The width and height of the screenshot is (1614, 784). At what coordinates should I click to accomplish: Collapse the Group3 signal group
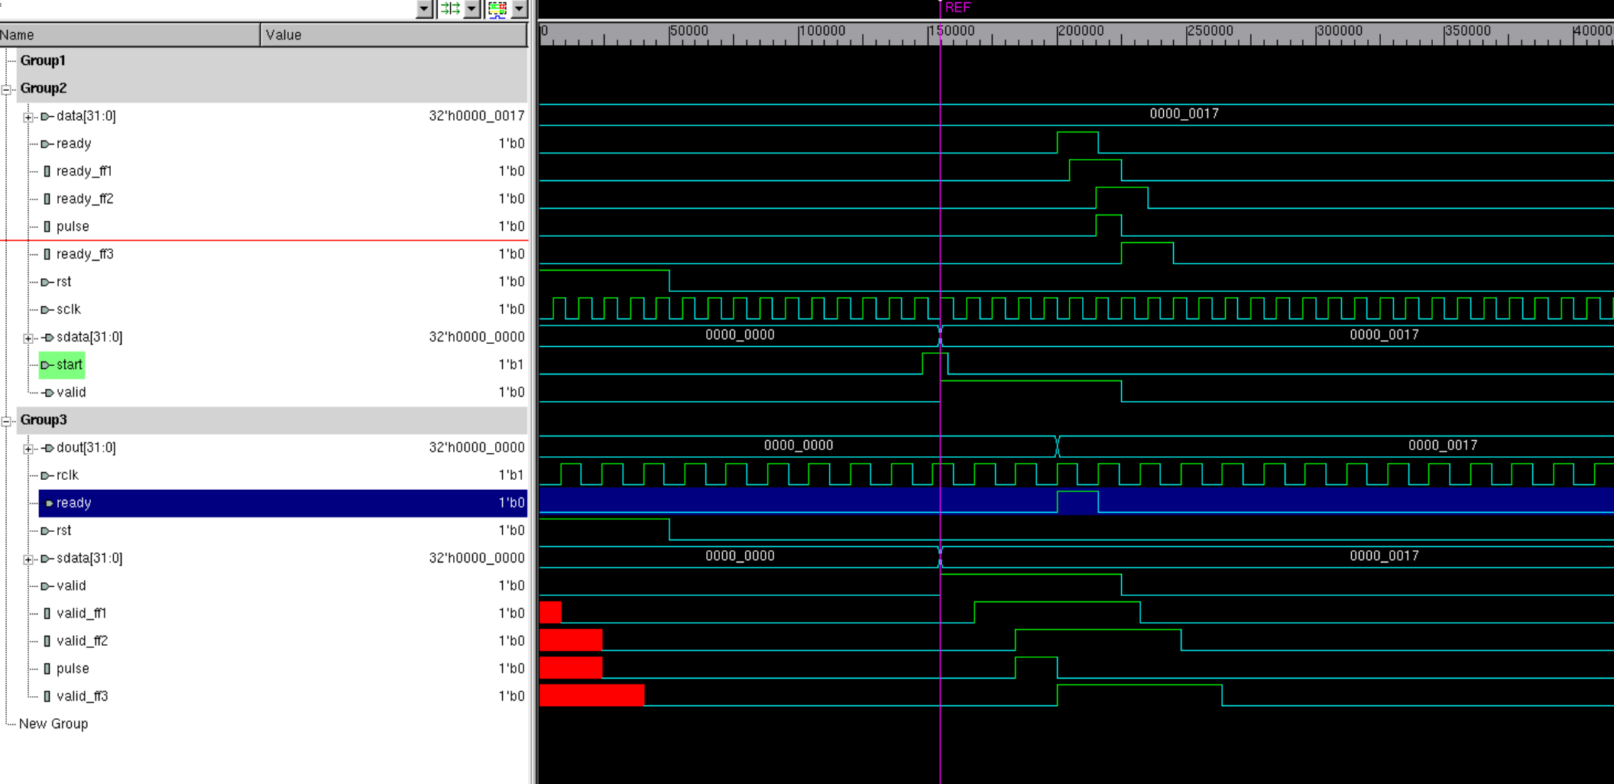click(7, 421)
